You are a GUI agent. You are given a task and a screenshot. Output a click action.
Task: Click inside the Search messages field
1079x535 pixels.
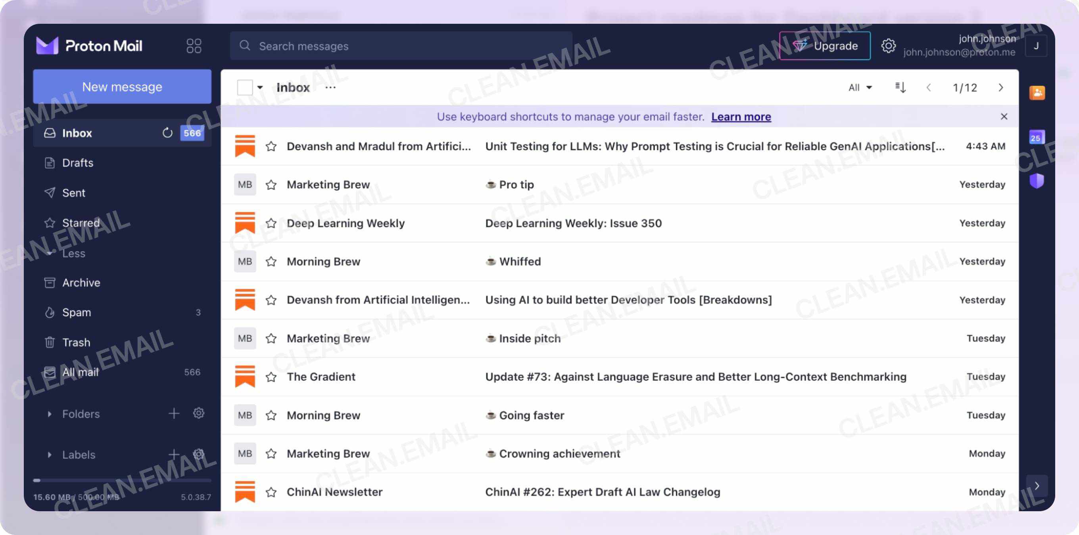(400, 46)
